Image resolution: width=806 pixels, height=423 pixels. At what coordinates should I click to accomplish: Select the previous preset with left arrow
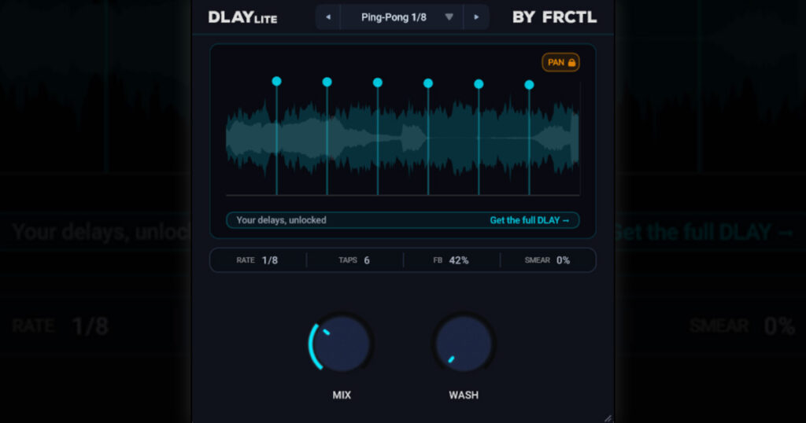(x=328, y=17)
